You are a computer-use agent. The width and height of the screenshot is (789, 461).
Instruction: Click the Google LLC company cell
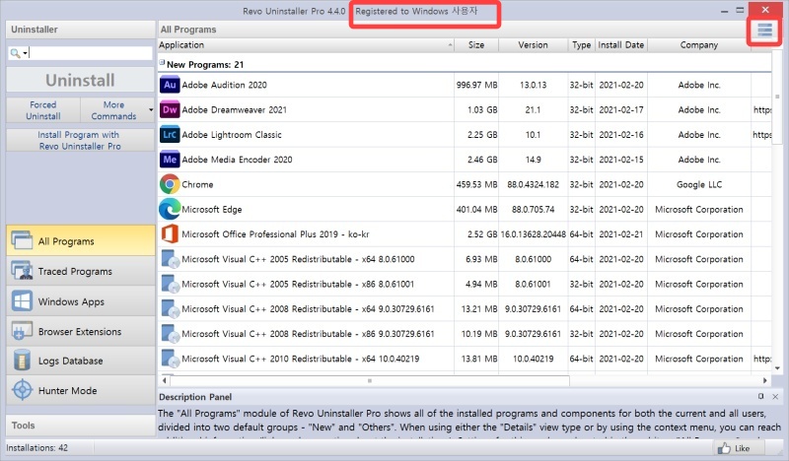[x=699, y=184]
